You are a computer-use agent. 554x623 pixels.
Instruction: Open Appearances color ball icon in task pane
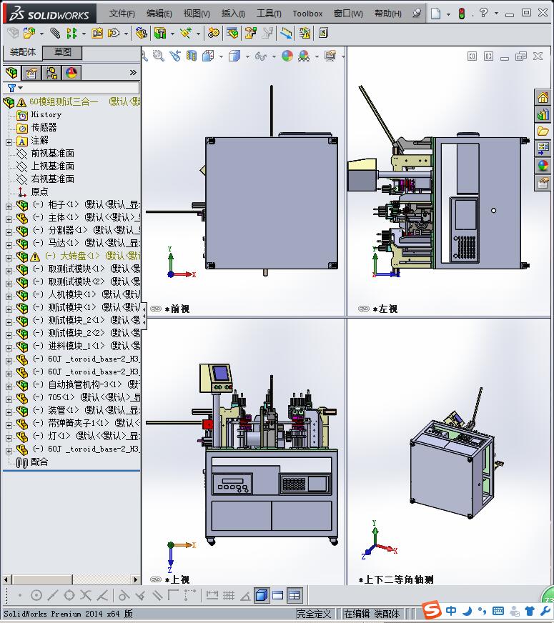543,165
